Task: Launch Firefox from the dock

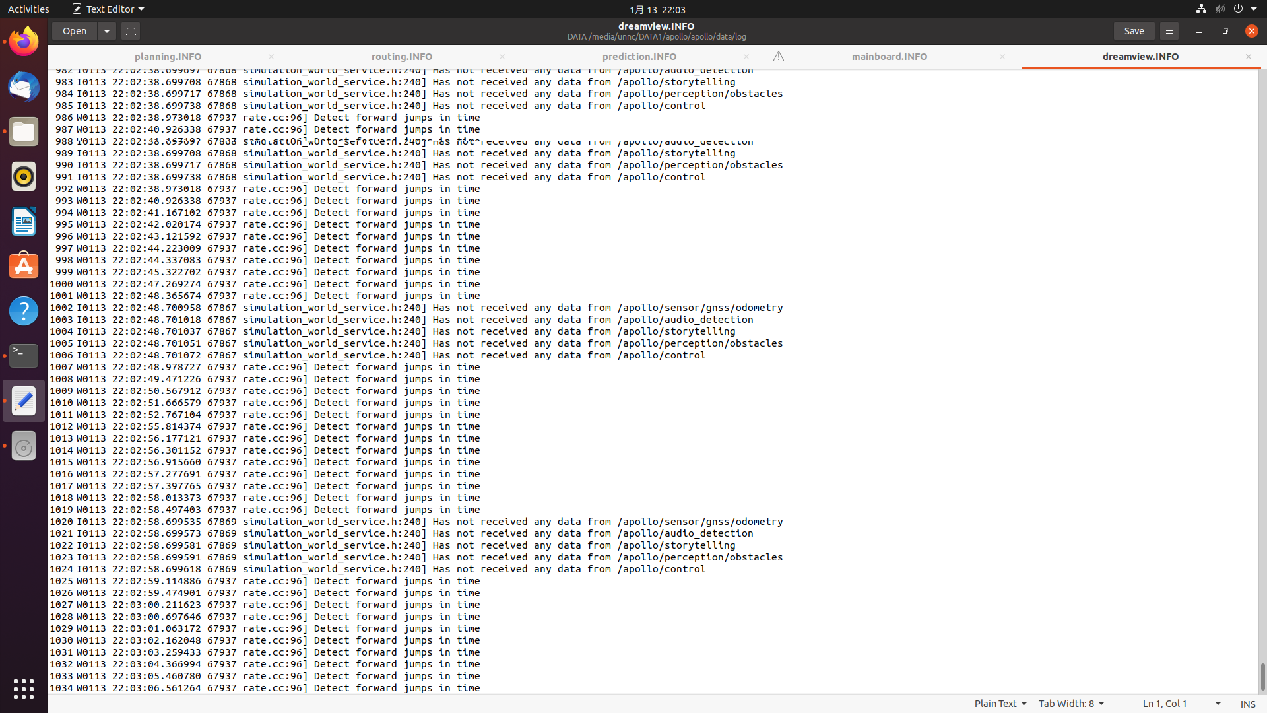Action: [23, 40]
